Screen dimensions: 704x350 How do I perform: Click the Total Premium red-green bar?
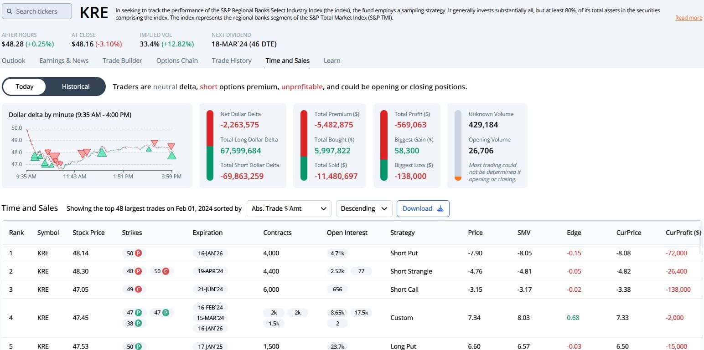tap(304, 145)
